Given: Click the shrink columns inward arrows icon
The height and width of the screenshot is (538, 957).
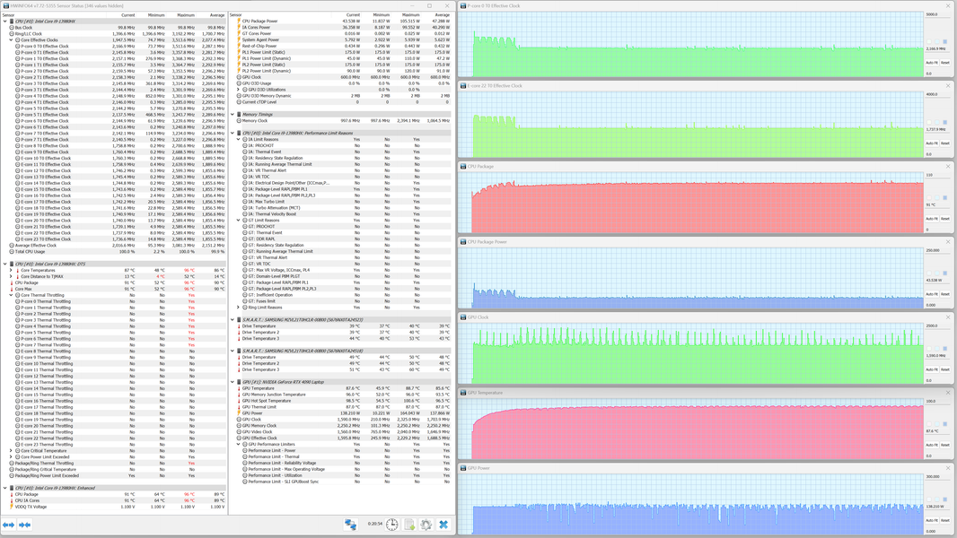Looking at the screenshot, I should pos(24,525).
